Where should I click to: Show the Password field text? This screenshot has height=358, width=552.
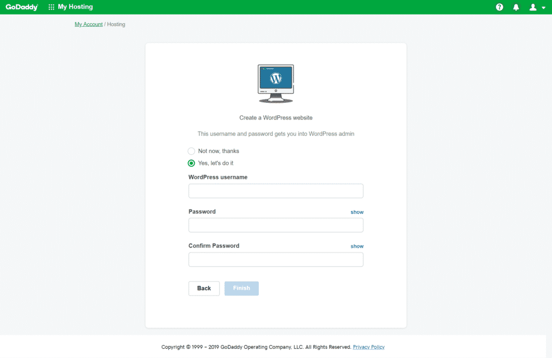click(357, 212)
